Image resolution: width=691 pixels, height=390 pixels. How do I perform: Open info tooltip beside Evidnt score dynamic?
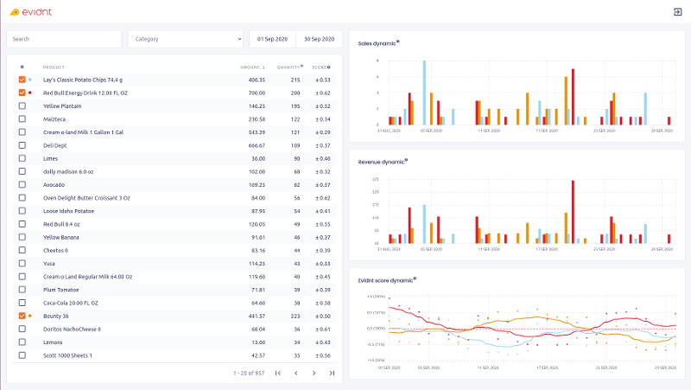click(x=415, y=278)
